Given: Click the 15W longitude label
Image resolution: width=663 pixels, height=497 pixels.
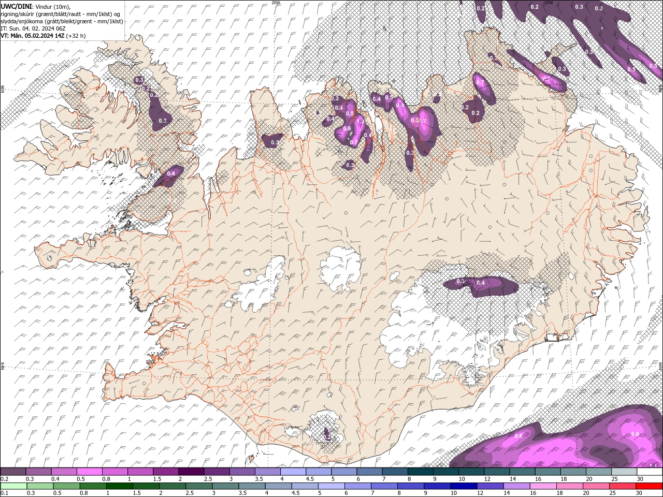Looking at the screenshot, I should tap(549, 3).
